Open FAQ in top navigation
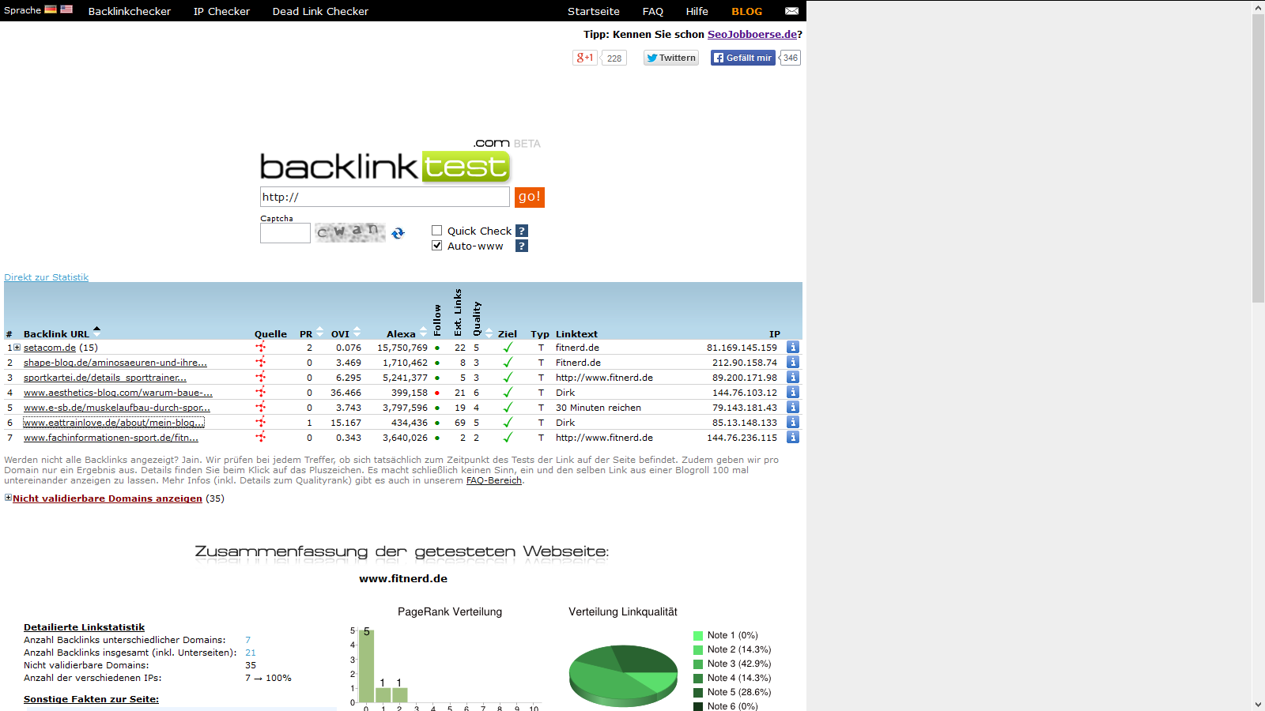 653,11
